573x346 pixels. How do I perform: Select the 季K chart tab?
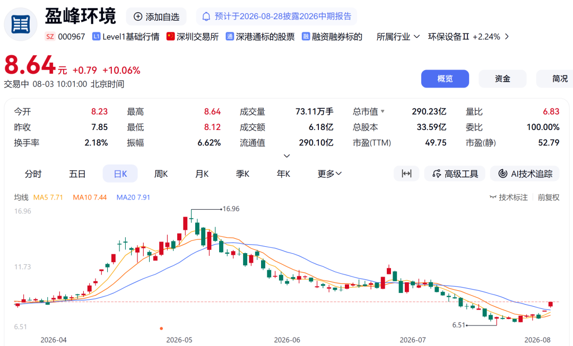(242, 174)
